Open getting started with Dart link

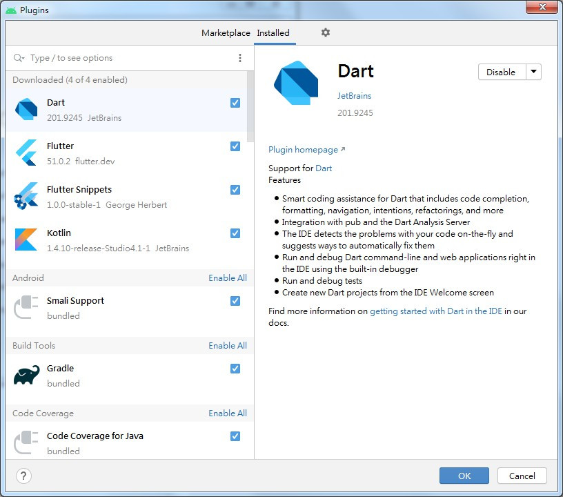[x=435, y=311]
